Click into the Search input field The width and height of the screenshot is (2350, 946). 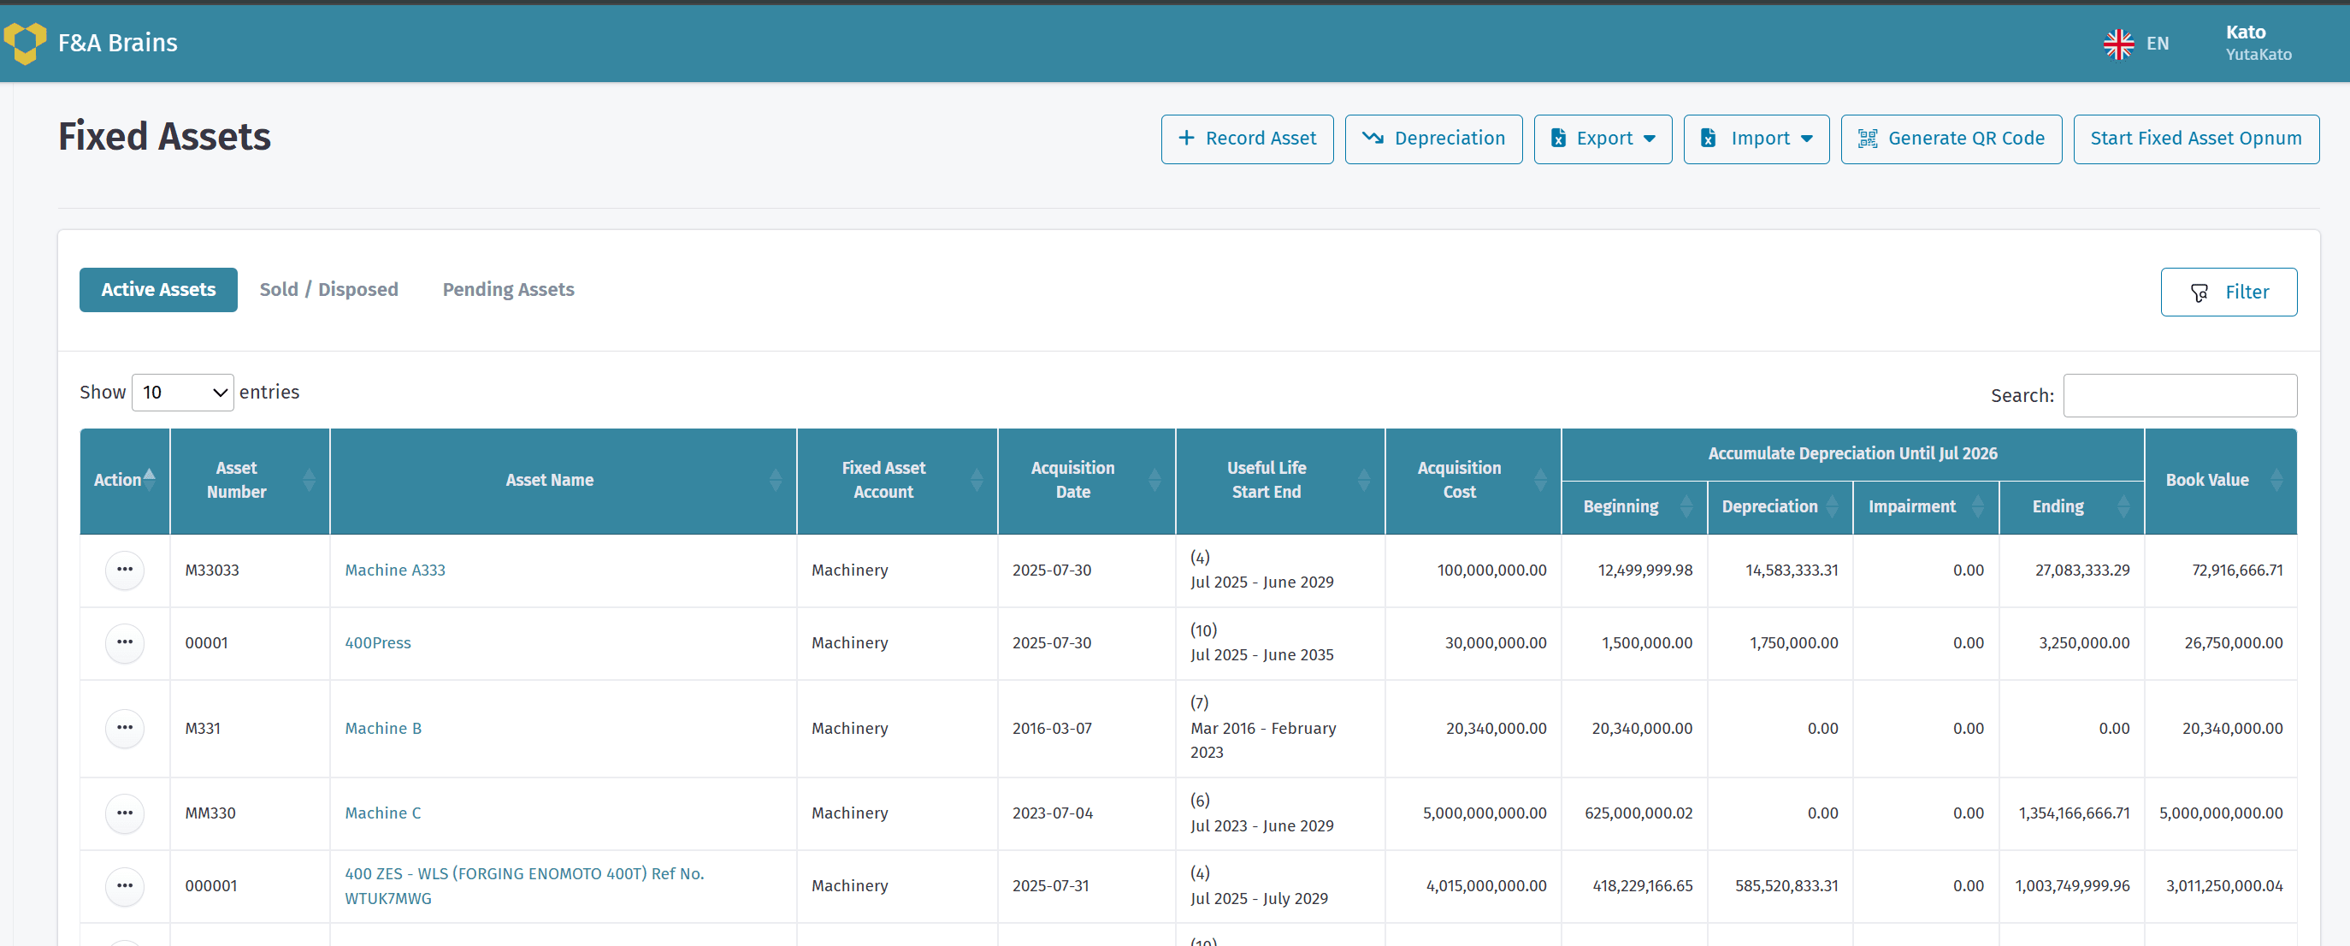coord(2180,396)
